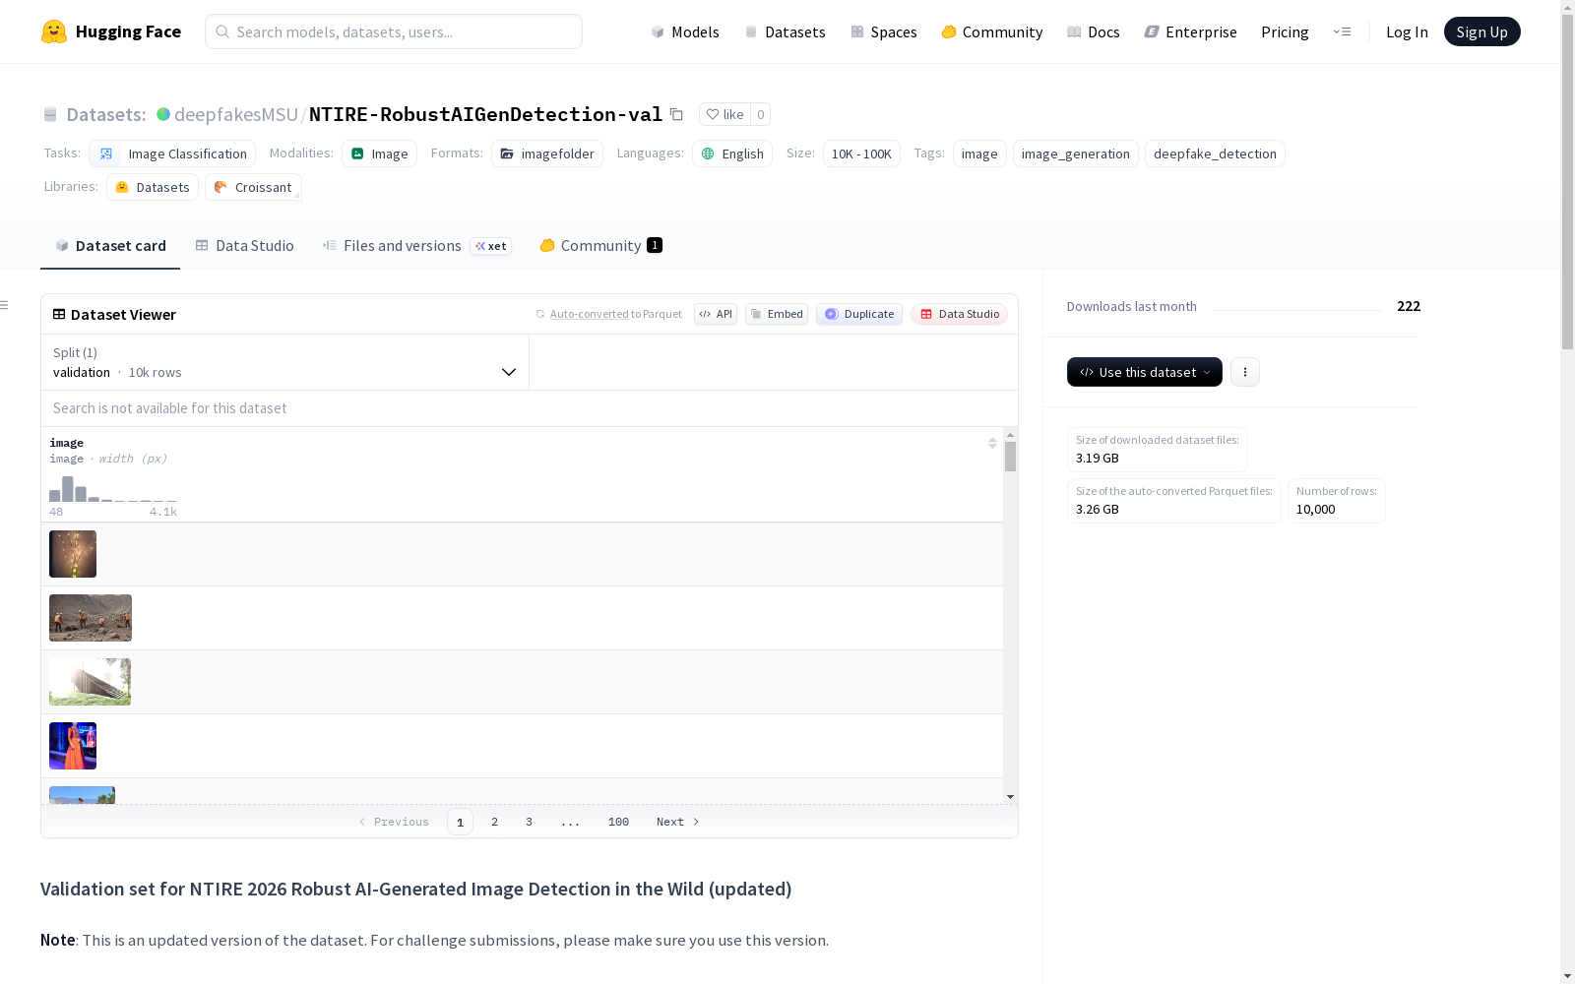The width and height of the screenshot is (1575, 984).
Task: Click the image tag
Action: tap(979, 154)
